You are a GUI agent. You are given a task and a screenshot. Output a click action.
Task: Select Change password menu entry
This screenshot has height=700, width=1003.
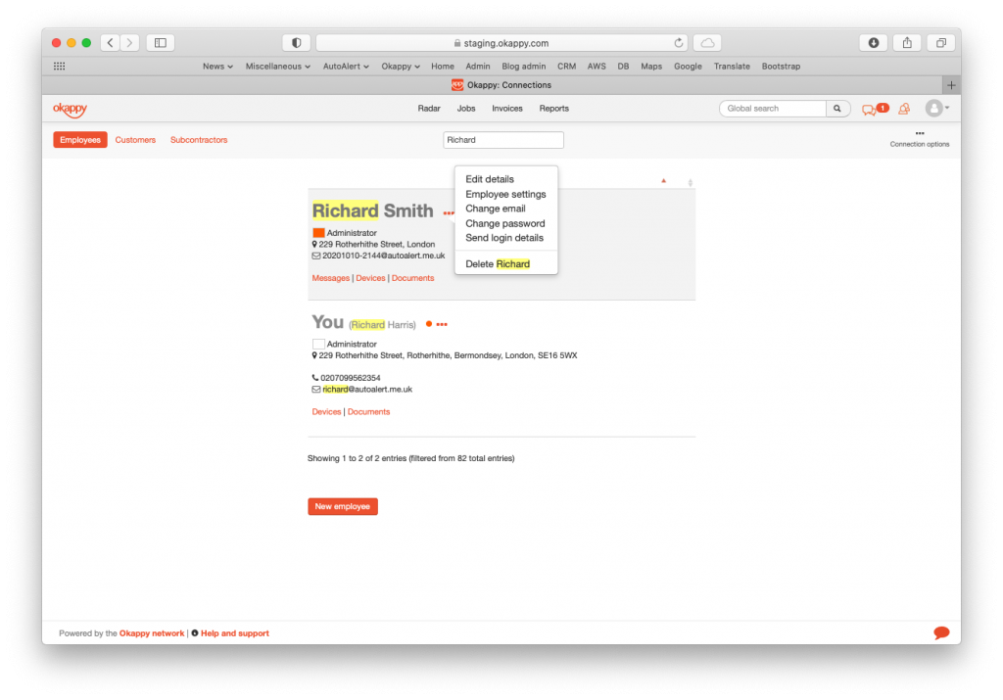click(504, 224)
